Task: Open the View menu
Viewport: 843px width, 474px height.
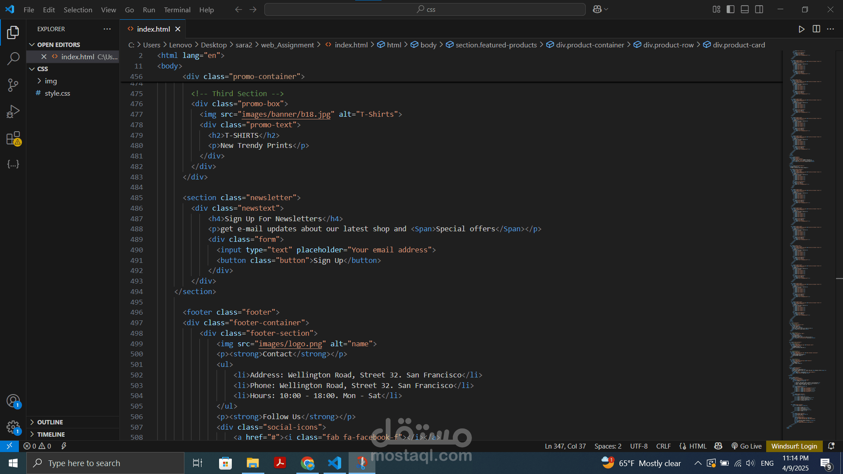Action: (x=108, y=10)
